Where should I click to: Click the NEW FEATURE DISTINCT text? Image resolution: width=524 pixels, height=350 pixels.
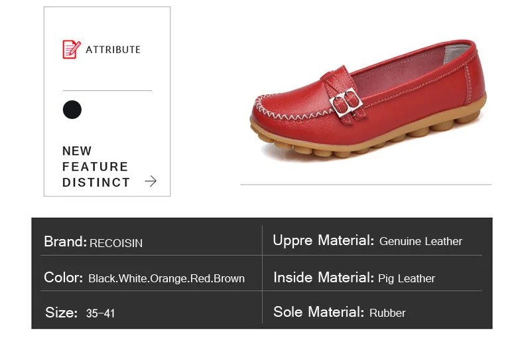[x=96, y=166]
